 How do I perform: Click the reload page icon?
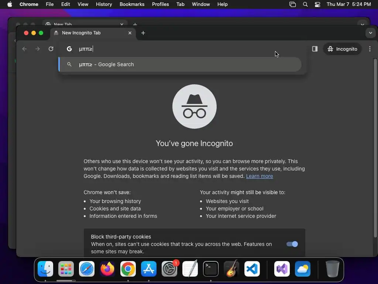tap(51, 49)
